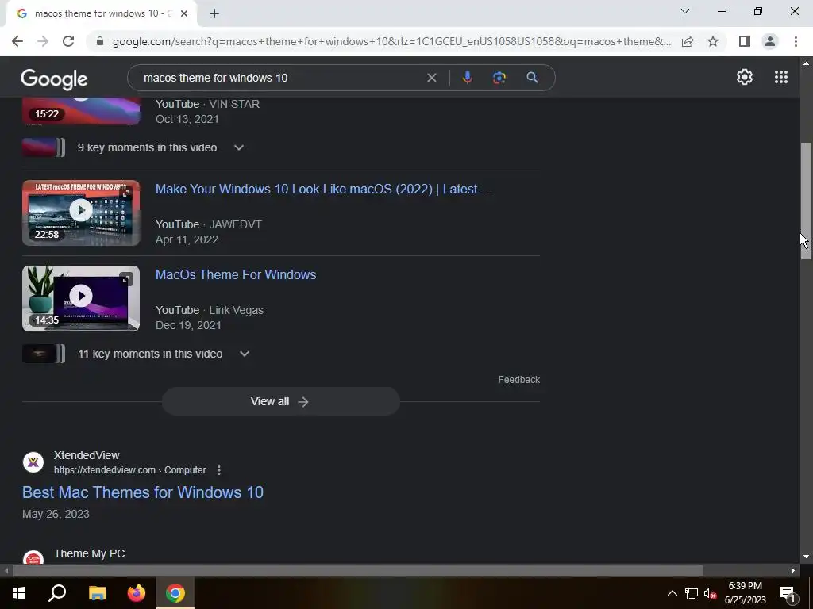
Task: Click the Feedback link
Action: (x=518, y=380)
